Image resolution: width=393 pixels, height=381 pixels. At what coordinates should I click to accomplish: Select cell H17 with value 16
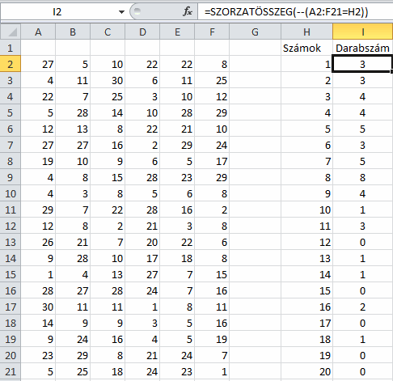[306, 307]
